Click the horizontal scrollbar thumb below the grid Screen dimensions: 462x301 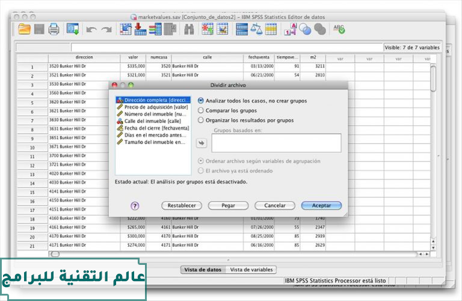tap(55, 254)
